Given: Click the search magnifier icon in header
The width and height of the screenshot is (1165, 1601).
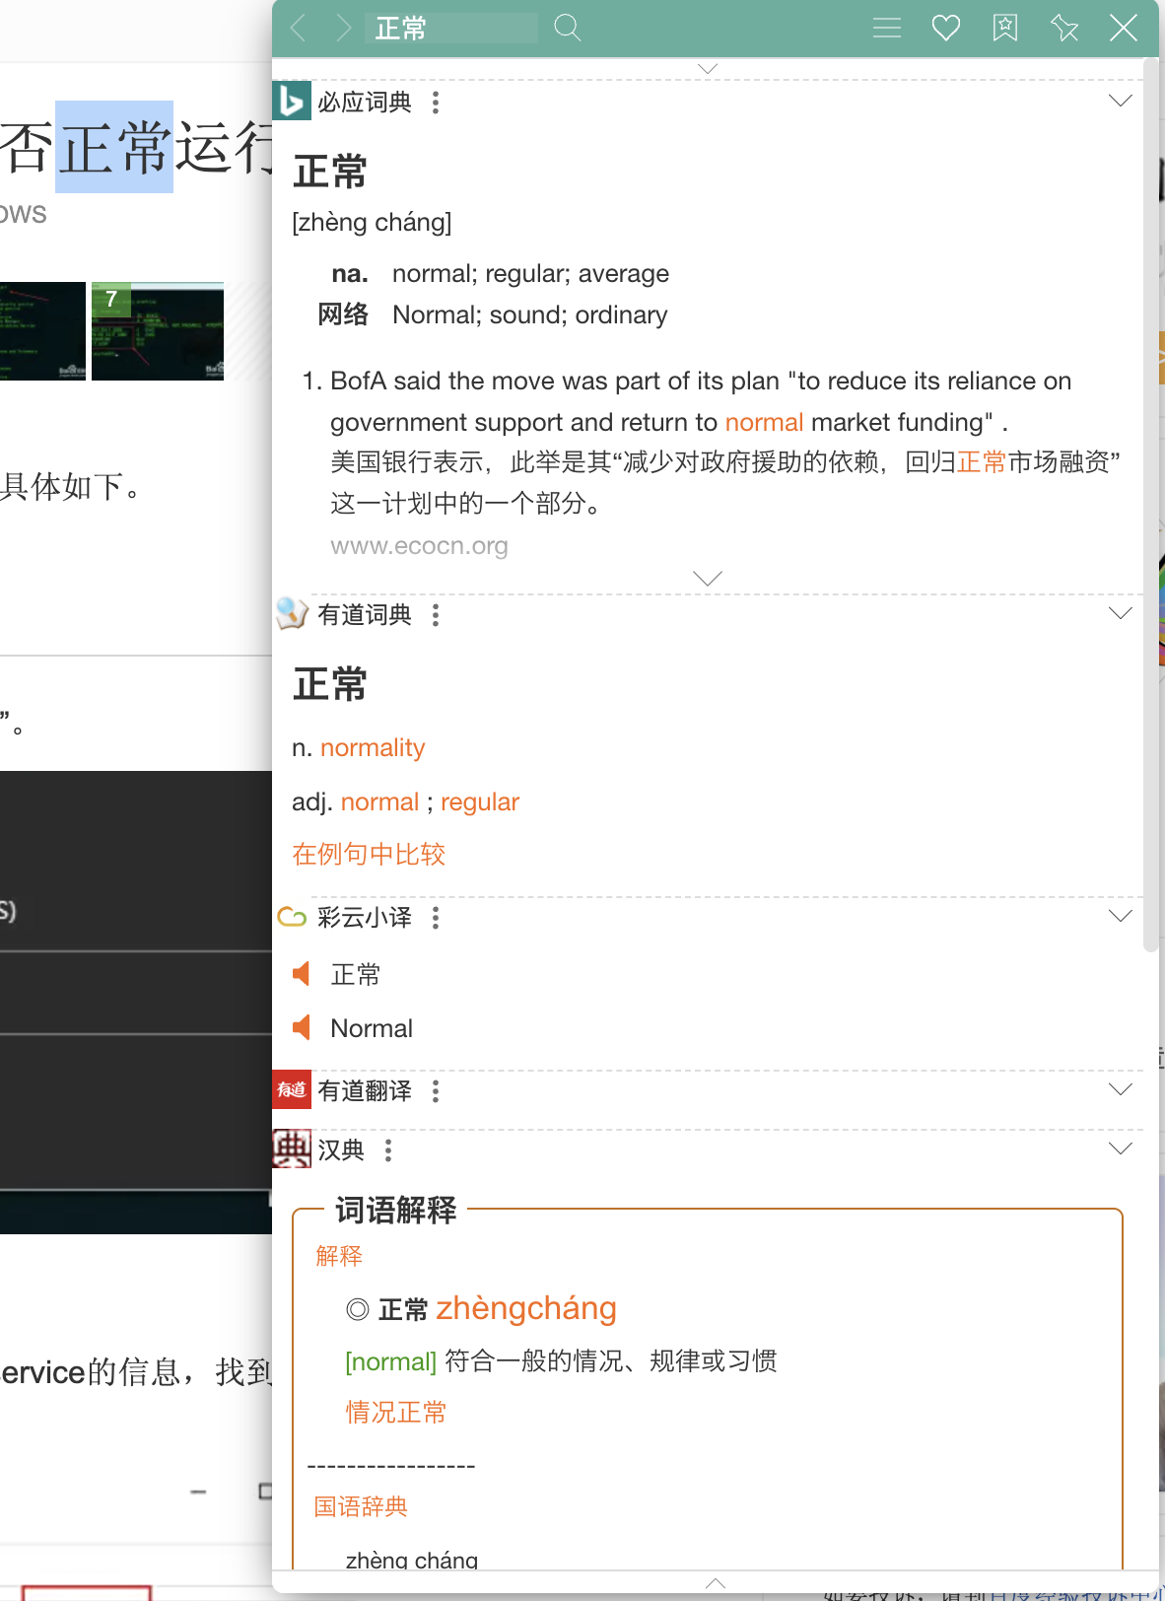Looking at the screenshot, I should click(x=567, y=28).
